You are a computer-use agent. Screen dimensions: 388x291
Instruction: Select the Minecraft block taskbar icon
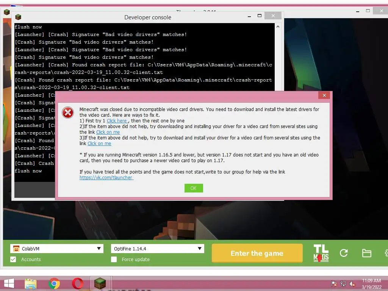coord(100,283)
